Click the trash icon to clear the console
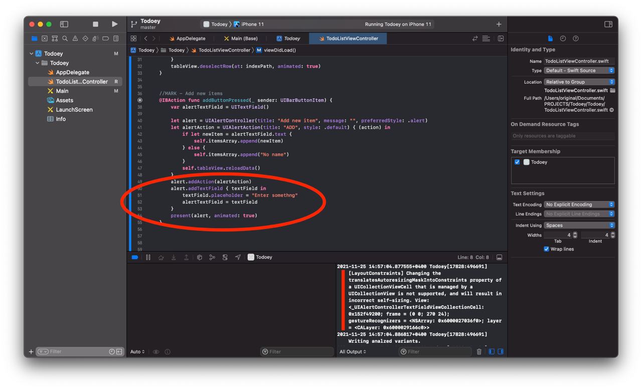Screen dimensions: 642x389 pos(479,352)
